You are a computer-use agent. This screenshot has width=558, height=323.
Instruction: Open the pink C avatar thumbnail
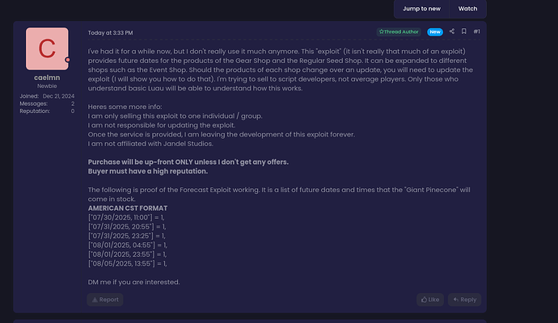(47, 48)
